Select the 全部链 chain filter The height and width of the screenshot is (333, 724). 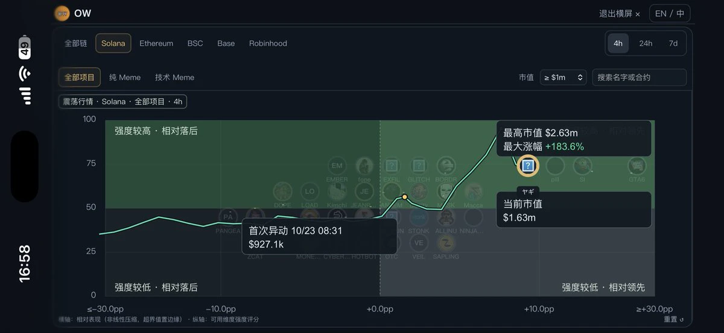click(x=76, y=43)
